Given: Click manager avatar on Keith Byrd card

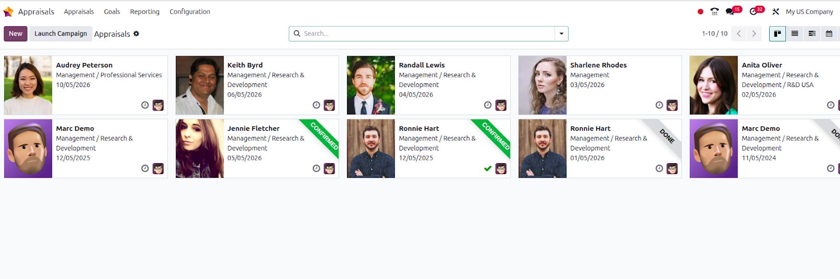Looking at the screenshot, I should point(329,105).
